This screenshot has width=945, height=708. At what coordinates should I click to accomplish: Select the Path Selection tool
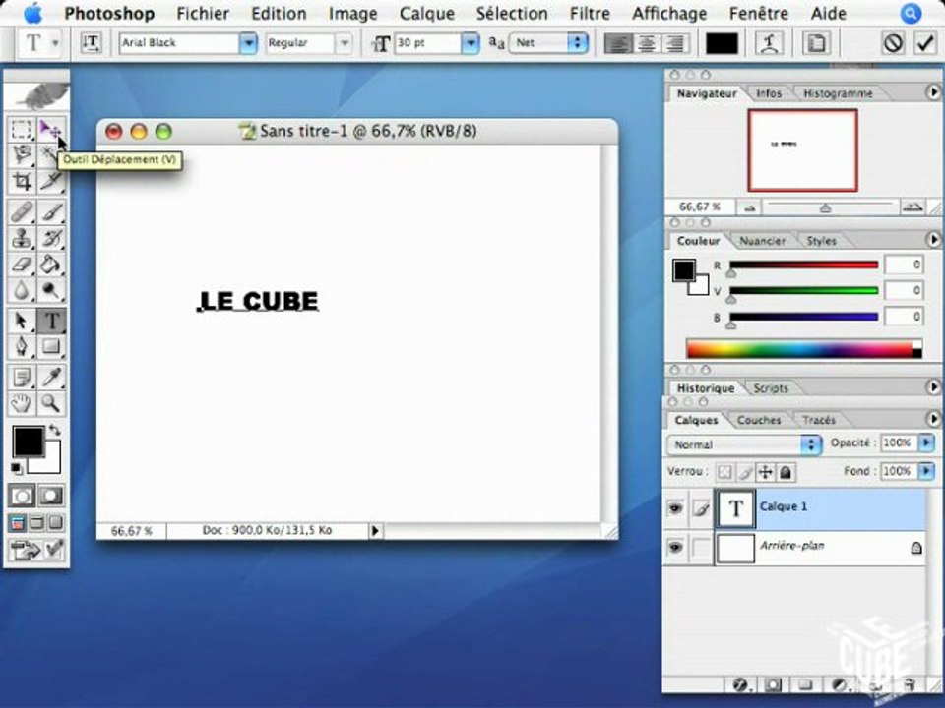click(x=22, y=321)
